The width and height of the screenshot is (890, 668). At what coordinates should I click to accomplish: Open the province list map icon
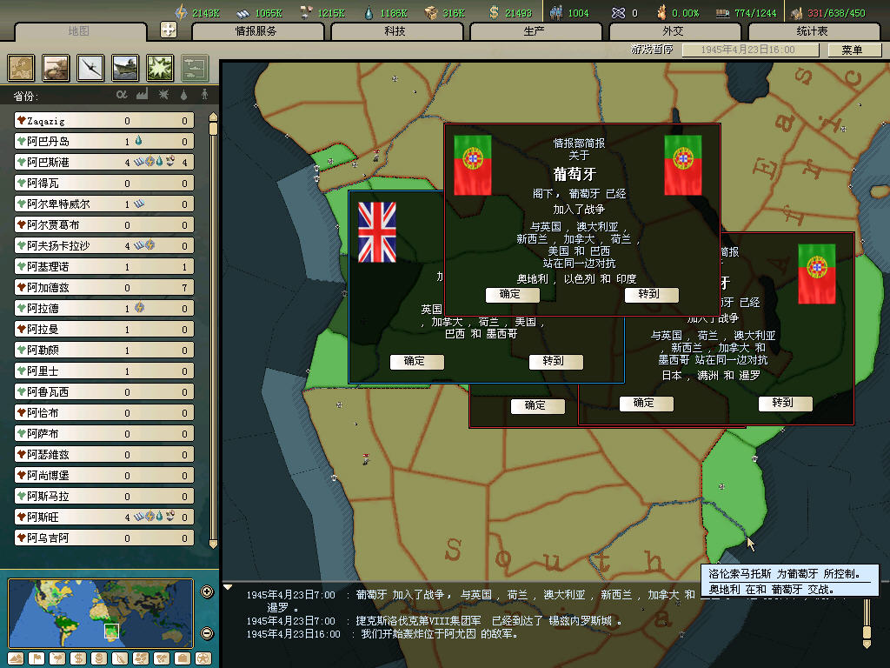21,68
